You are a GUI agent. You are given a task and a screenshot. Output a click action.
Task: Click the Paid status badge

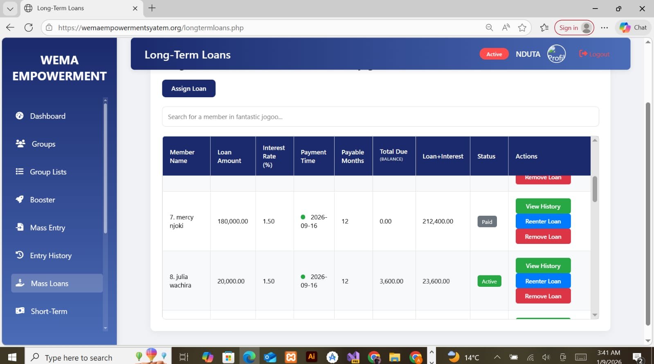click(x=487, y=221)
